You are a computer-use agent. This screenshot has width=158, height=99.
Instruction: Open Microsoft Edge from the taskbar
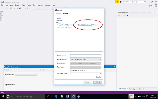click(x=56, y=96)
